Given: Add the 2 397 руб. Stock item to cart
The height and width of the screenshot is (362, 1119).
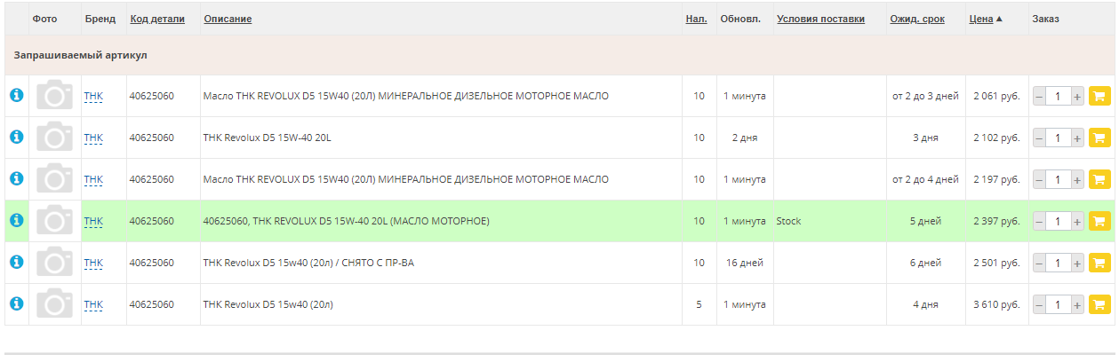Looking at the screenshot, I should [x=1099, y=221].
